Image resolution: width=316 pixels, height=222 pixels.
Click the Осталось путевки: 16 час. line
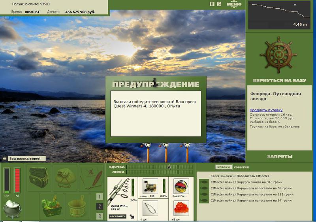[x=271, y=115]
